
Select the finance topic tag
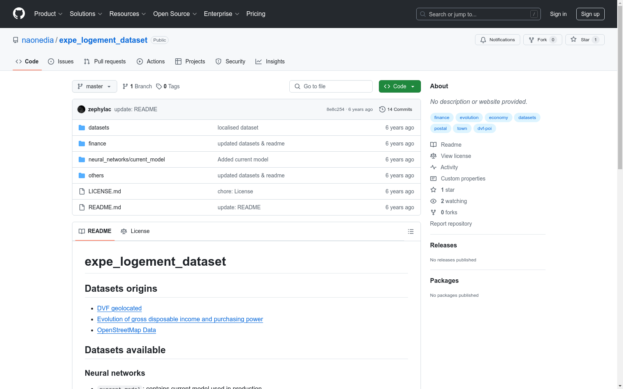click(x=442, y=117)
